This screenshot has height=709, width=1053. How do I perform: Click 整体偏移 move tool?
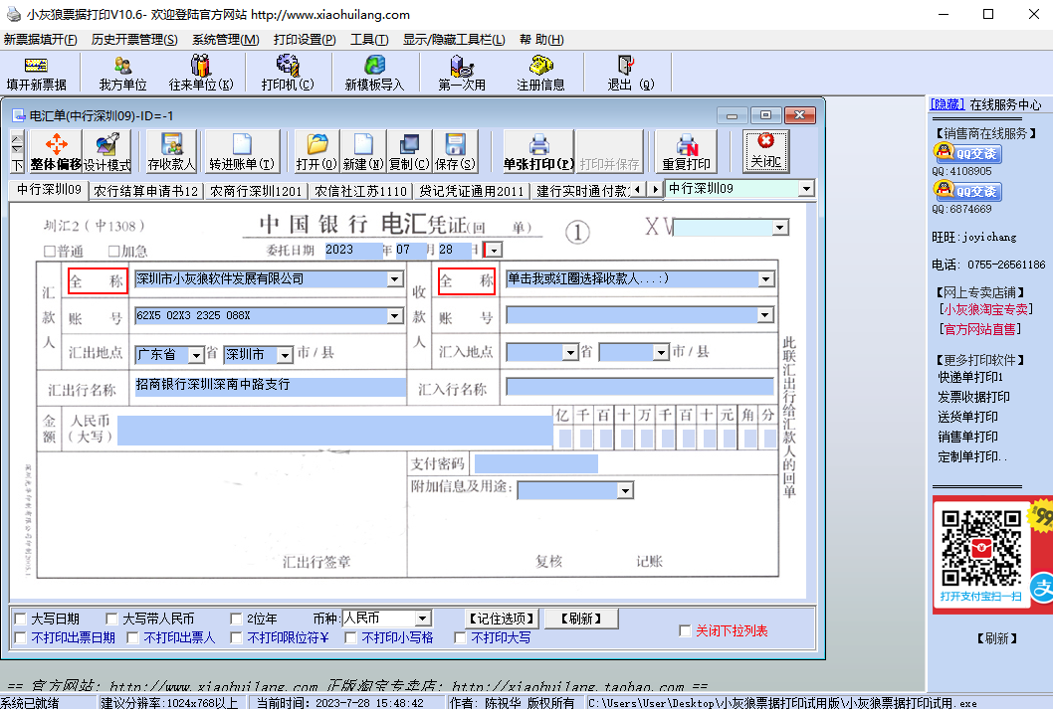[x=55, y=151]
